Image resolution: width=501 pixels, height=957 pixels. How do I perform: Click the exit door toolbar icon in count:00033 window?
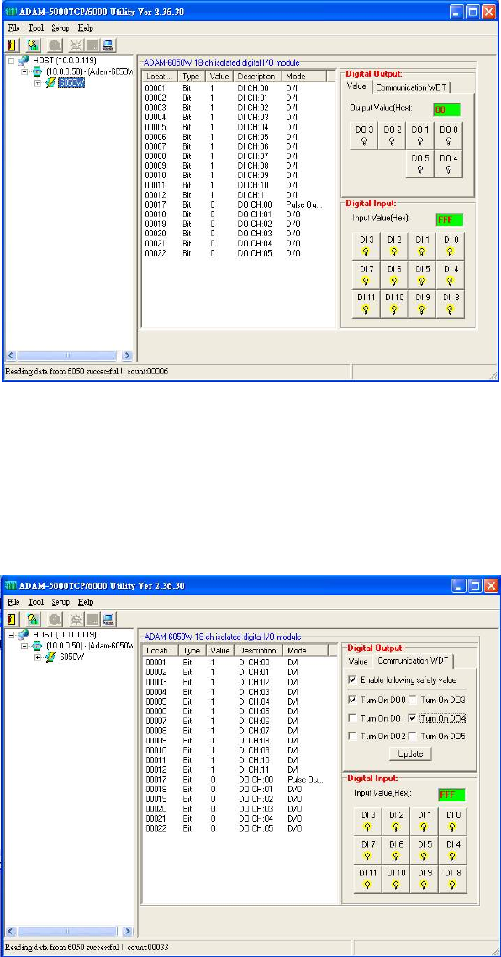tap(13, 619)
